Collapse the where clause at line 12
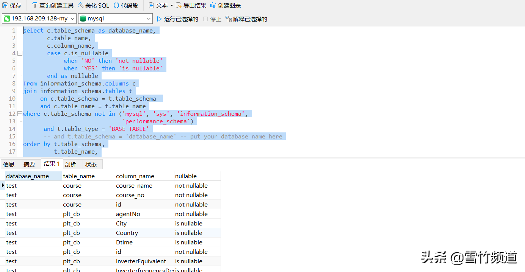Viewport: 525px width, 272px height. tap(20, 113)
